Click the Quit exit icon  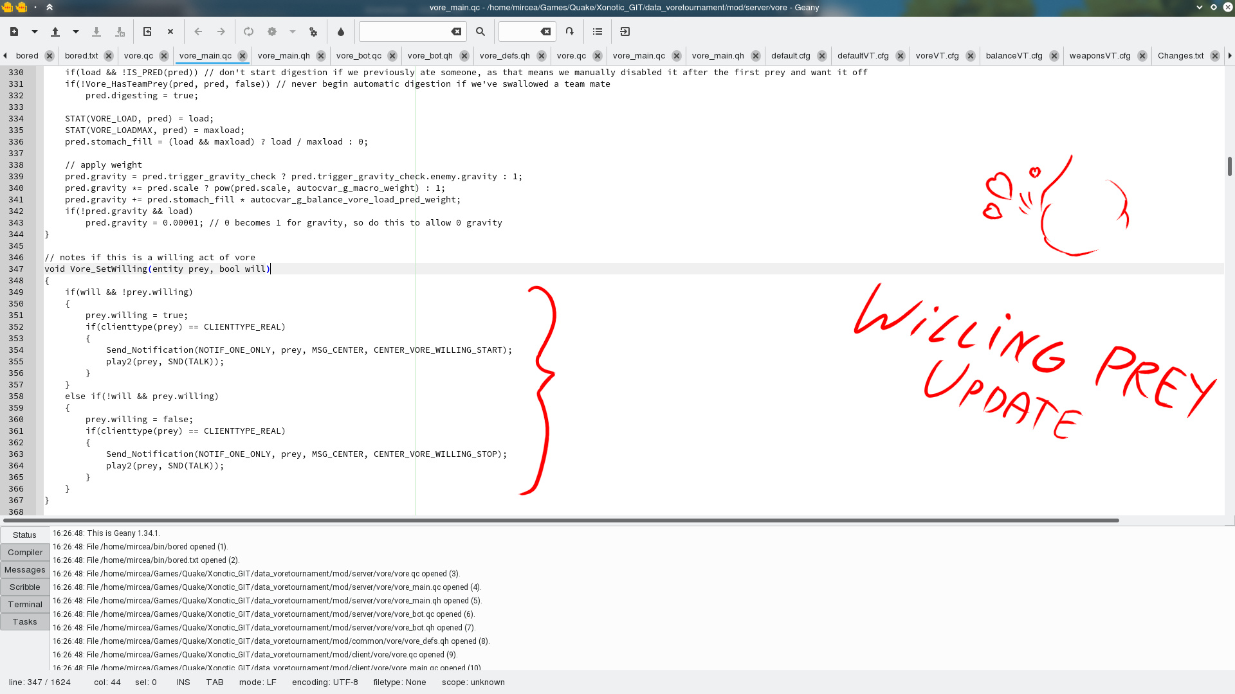coord(625,31)
